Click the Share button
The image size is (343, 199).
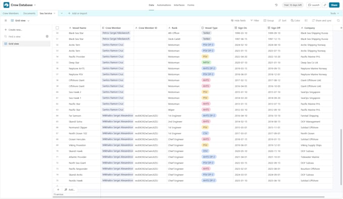point(334,5)
